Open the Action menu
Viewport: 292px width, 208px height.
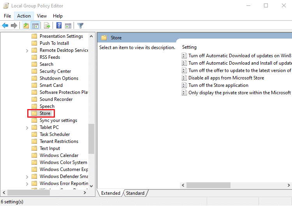pyautogui.click(x=24, y=16)
